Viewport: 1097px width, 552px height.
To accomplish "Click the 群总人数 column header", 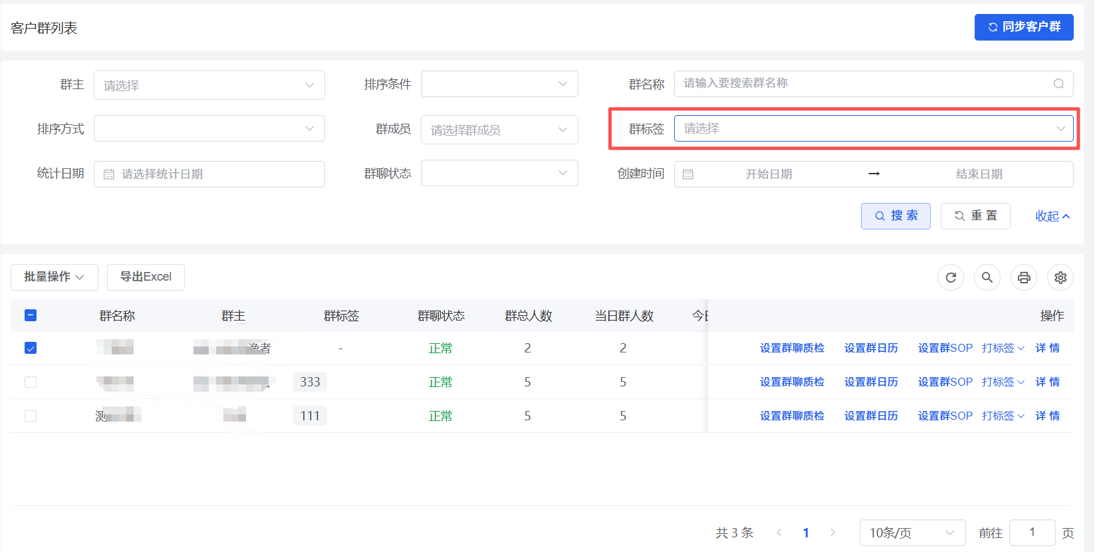I will click(x=529, y=316).
